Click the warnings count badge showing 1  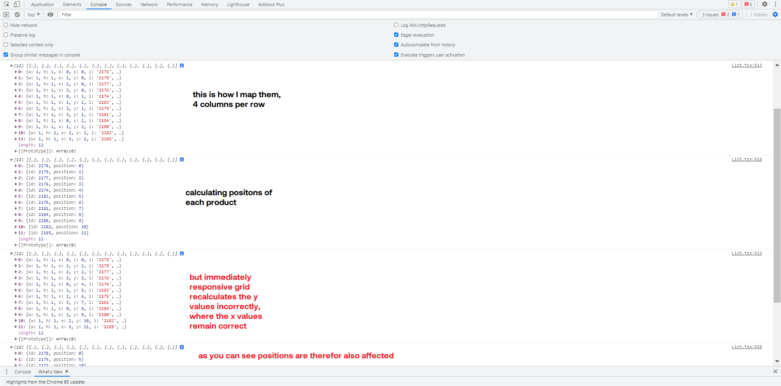tap(734, 4)
